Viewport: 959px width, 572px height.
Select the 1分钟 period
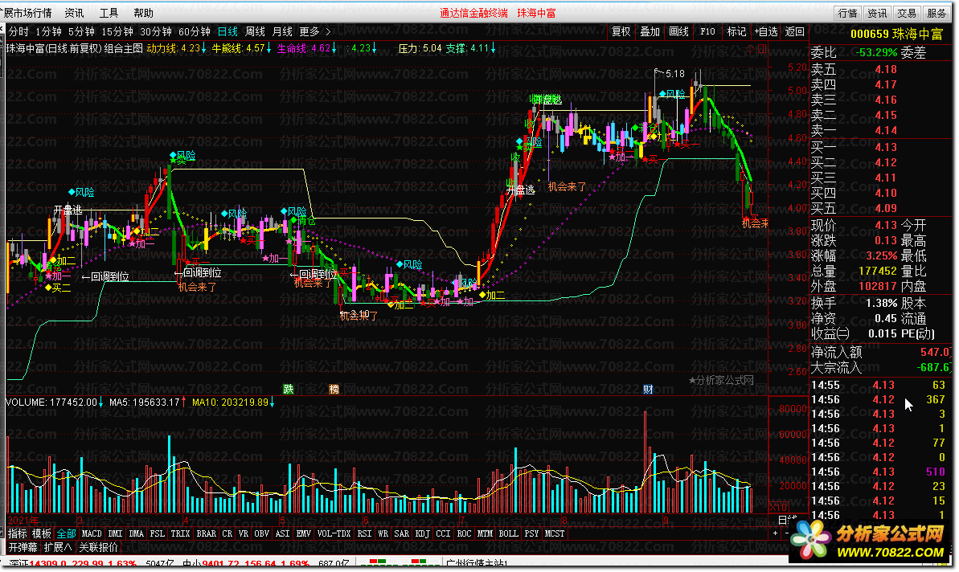[x=48, y=31]
